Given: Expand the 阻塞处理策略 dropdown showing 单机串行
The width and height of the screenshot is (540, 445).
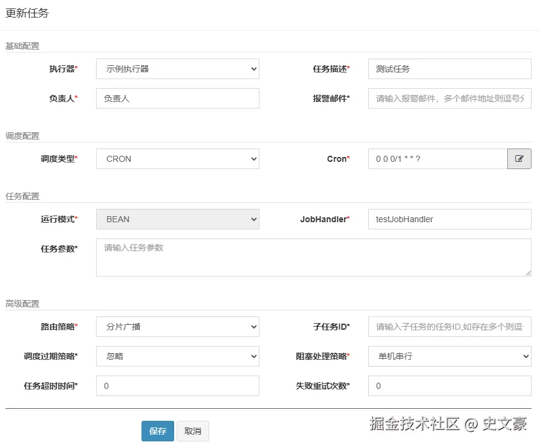Looking at the screenshot, I should (450, 356).
